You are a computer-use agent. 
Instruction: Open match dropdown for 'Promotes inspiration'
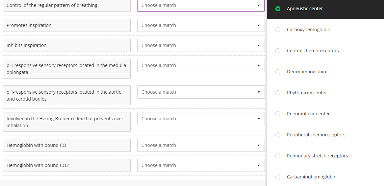(x=201, y=25)
